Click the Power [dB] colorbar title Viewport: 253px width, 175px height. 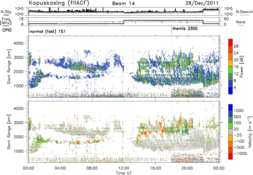coord(241,67)
